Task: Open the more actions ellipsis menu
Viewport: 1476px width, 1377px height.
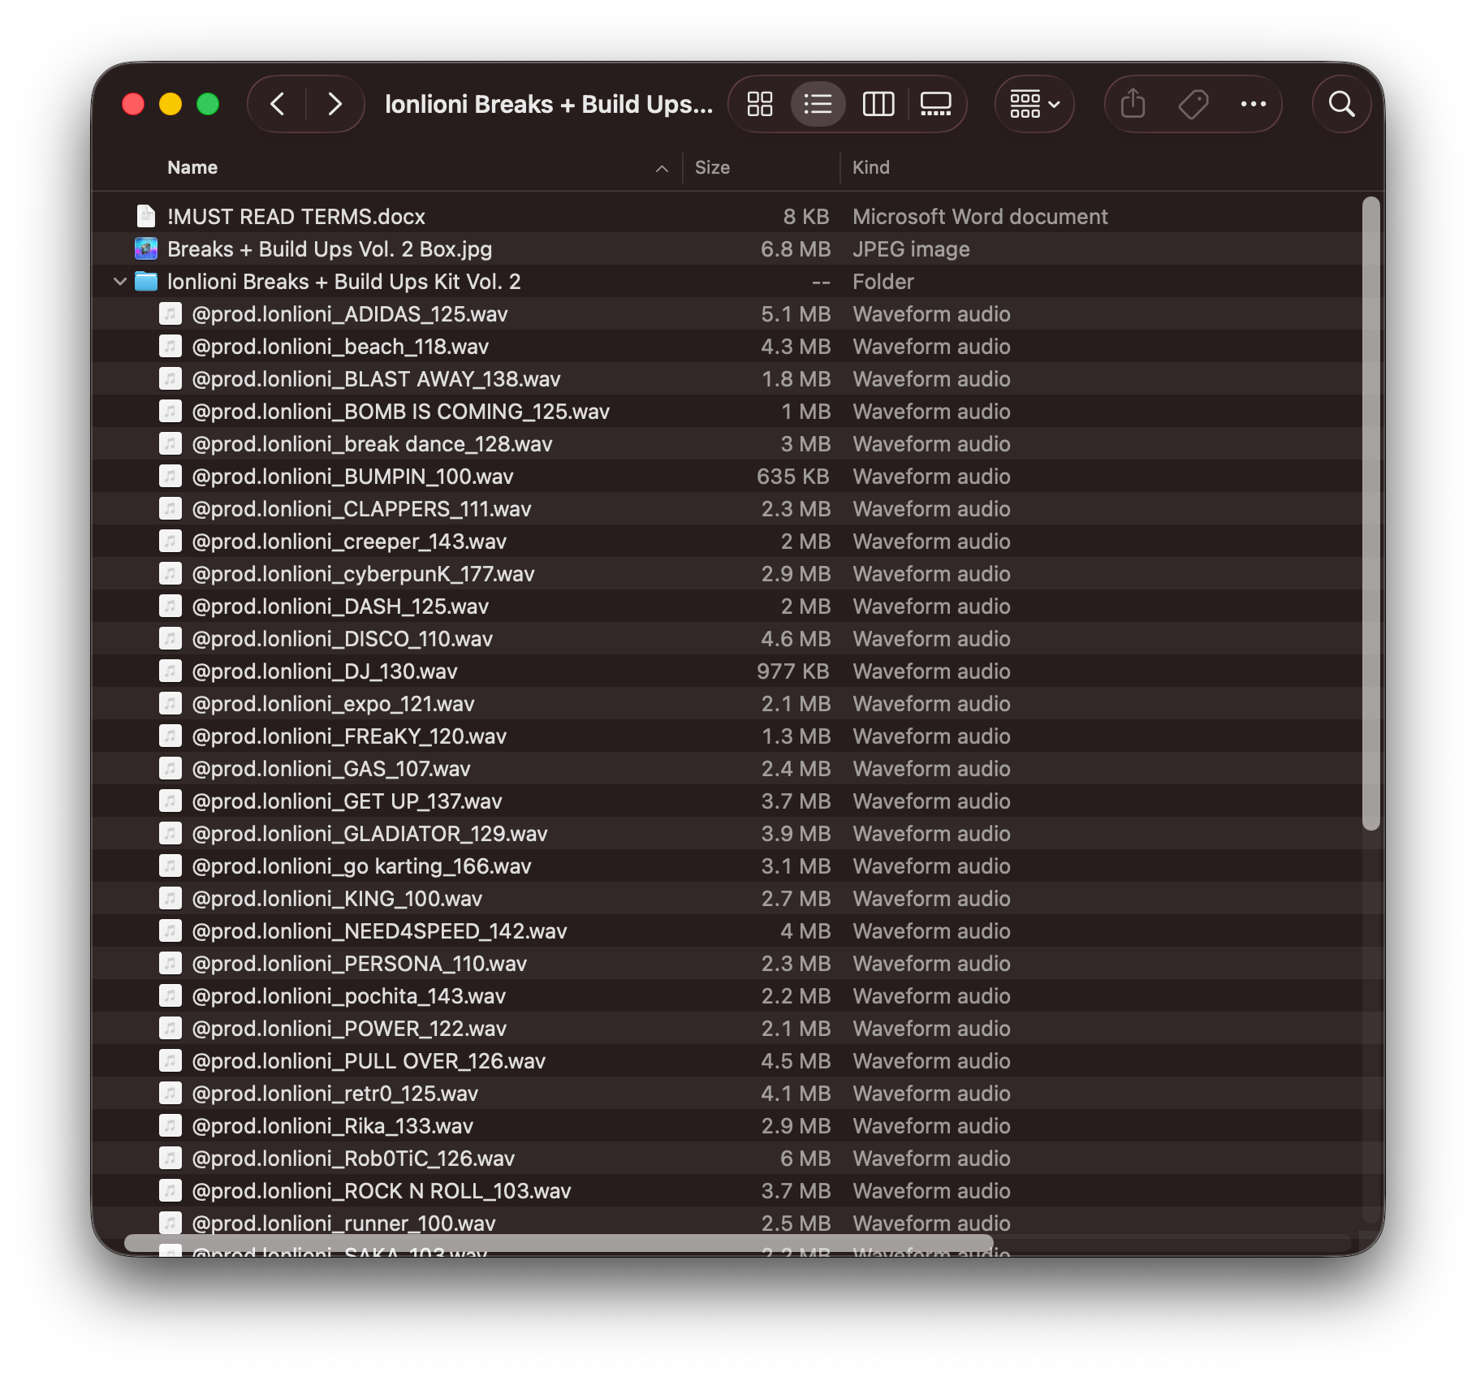Action: click(x=1253, y=104)
